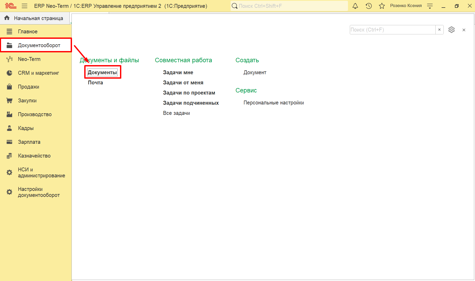Open НСИ и администрирование section
Viewport: 475px width, 281px height.
[36, 172]
